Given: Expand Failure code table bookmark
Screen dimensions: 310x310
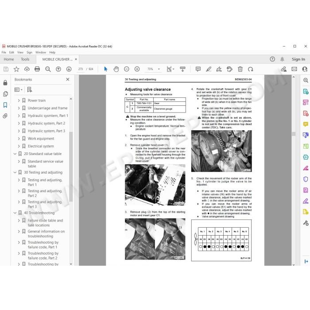Looking at the screenshot, I should point(19,221).
